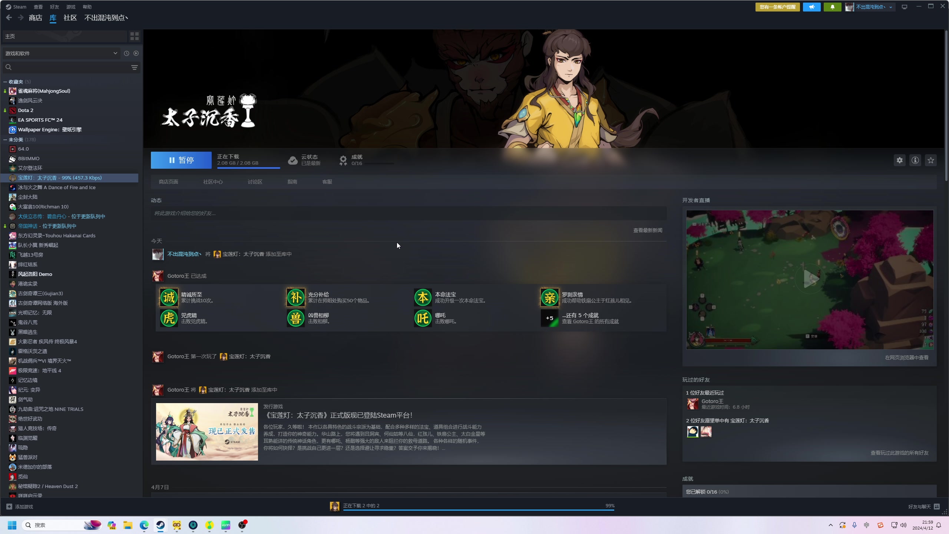Screen dimensions: 949x534
Task: Open the announcements megaphone button
Action: click(x=812, y=7)
